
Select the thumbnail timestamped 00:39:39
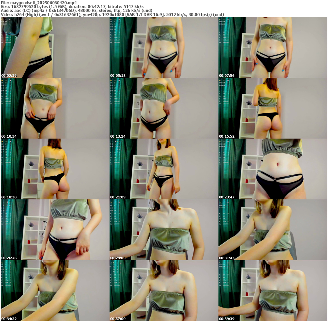[x=273, y=291]
